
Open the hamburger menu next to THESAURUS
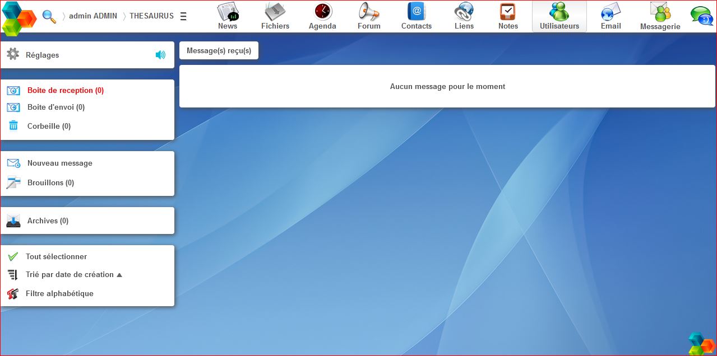tap(183, 16)
